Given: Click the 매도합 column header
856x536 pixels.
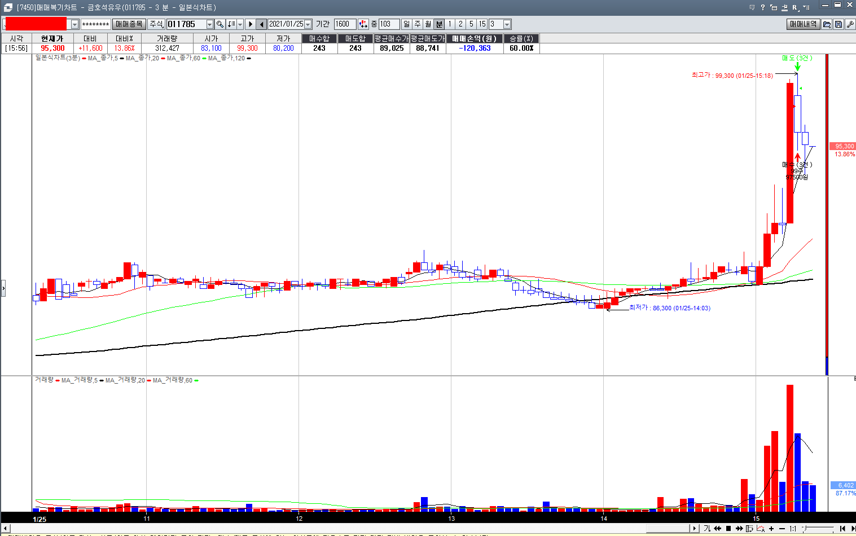Looking at the screenshot, I should point(355,38).
